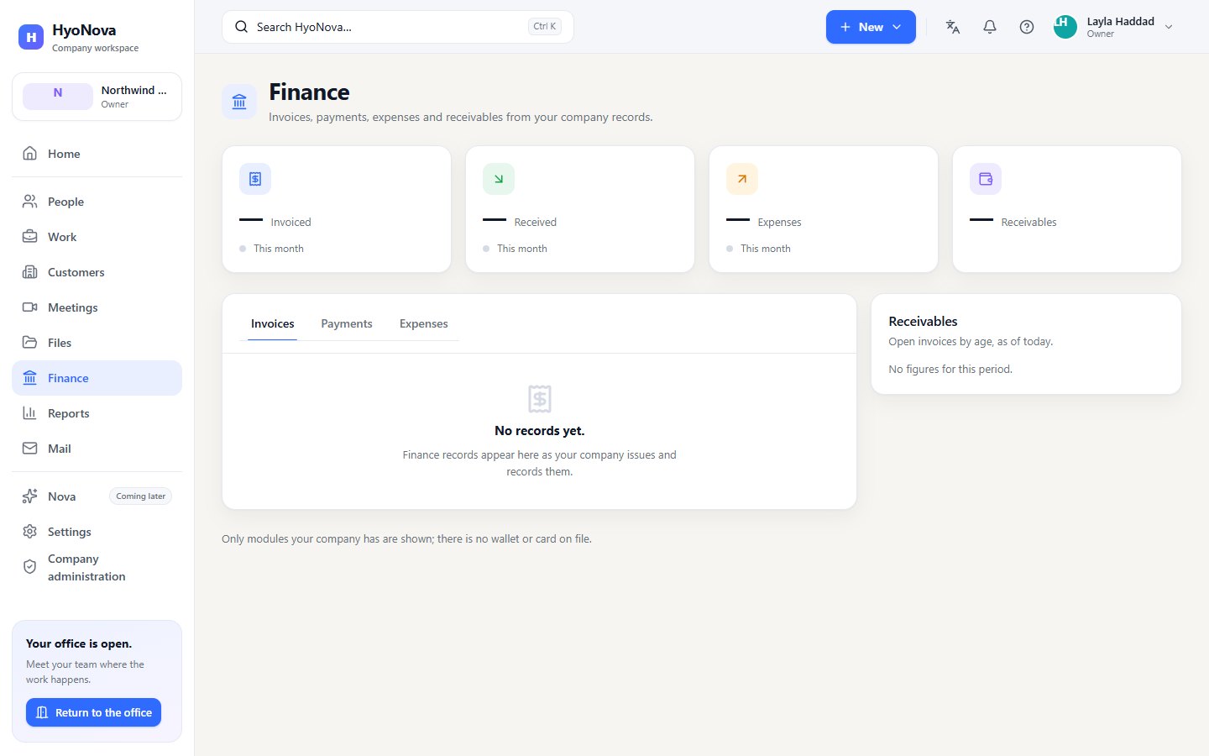Screen dimensions: 1209x756
Task: Click the No records yet. message
Action: 540,431
